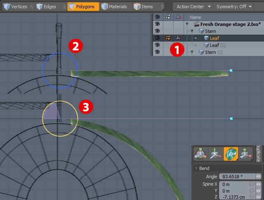Image resolution: width=264 pixels, height=200 pixels.
Task: Select the active Bend tool icon
Action: tap(231, 154)
